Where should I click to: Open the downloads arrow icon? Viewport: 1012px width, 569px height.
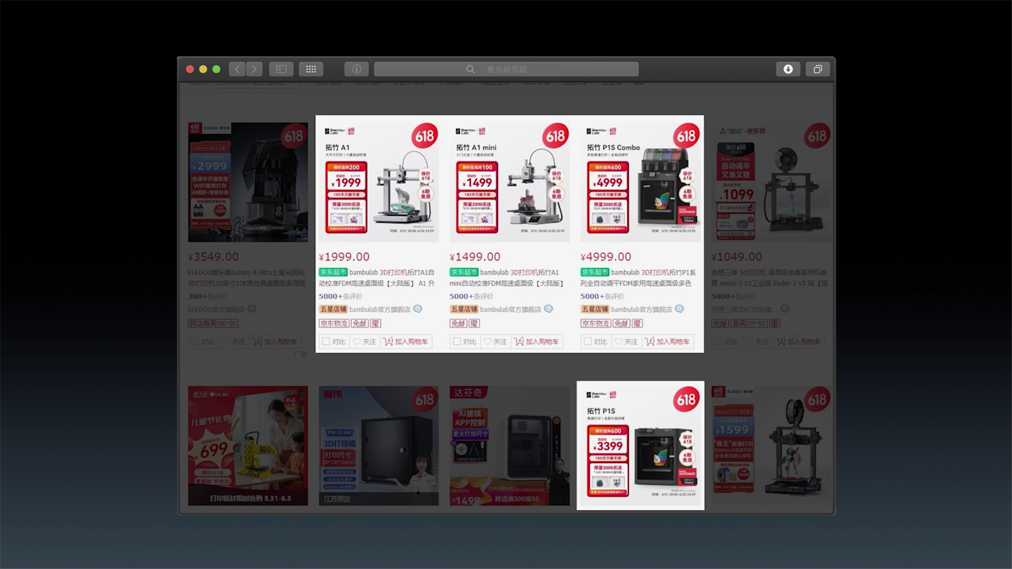788,69
